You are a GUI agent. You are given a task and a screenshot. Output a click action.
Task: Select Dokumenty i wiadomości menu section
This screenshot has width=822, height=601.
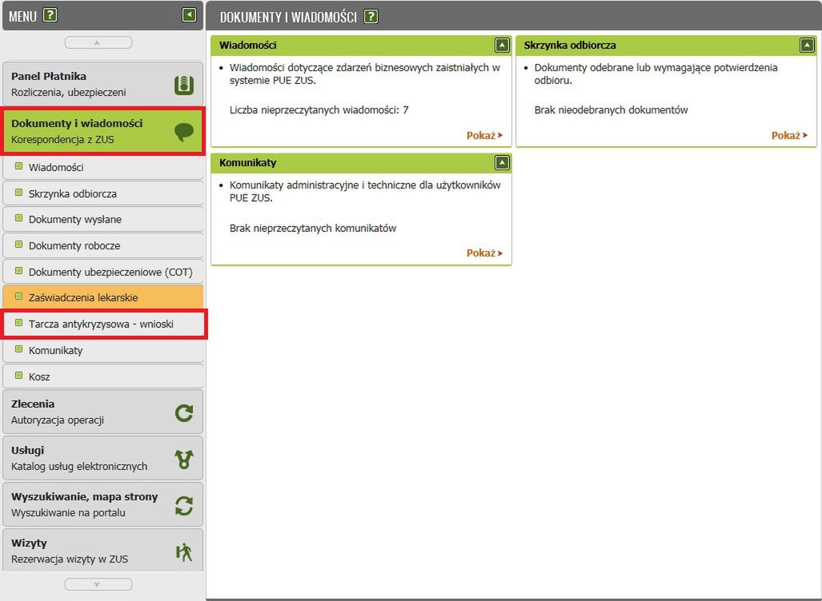(x=102, y=131)
